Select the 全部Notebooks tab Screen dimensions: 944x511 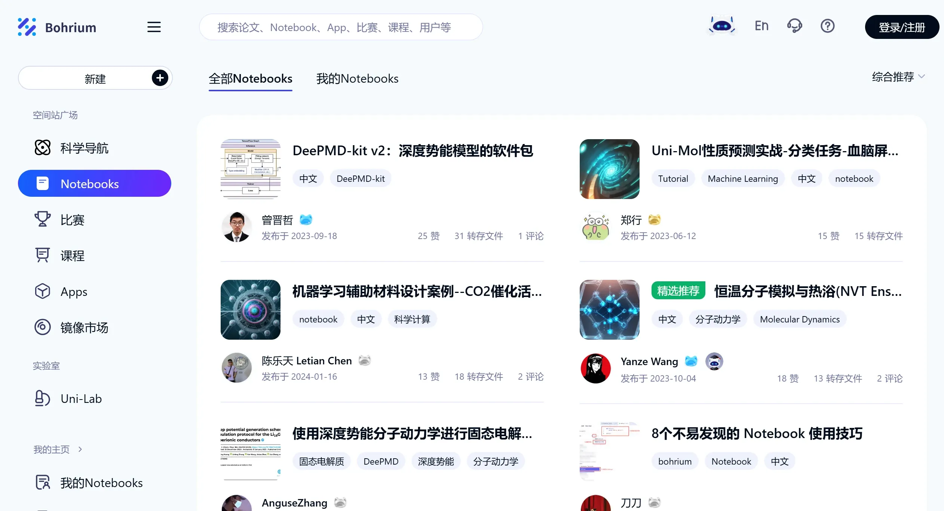[x=251, y=79]
